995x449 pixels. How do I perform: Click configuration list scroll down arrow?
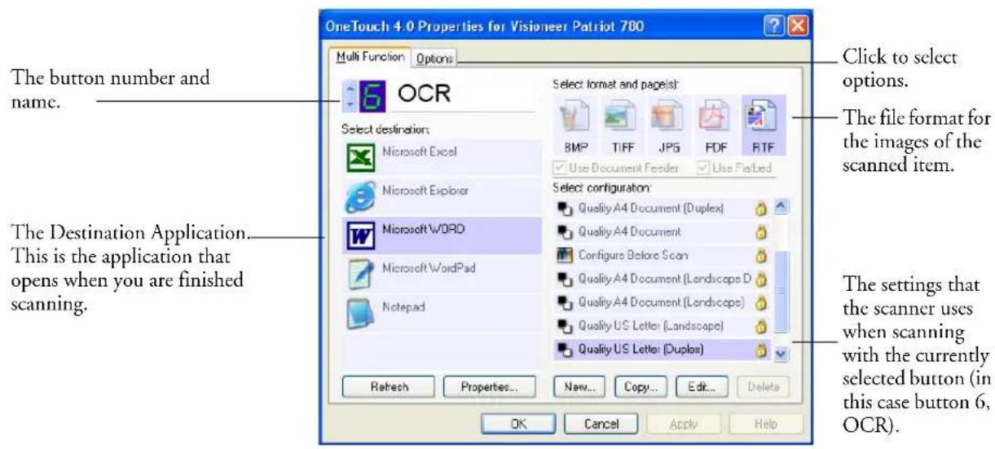[781, 354]
